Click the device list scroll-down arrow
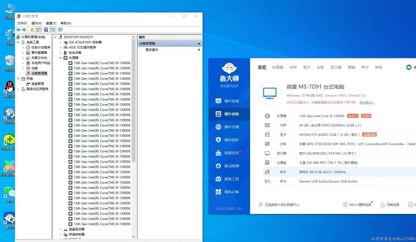The height and width of the screenshot is (242, 416). coord(133,237)
